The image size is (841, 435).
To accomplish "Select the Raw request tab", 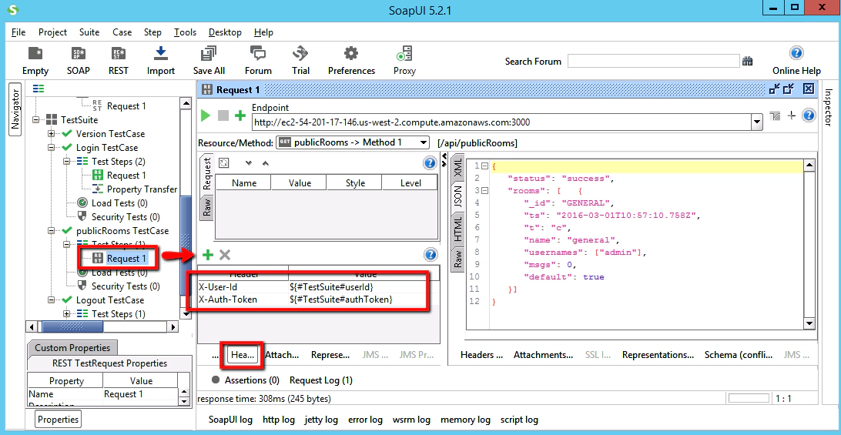I will click(207, 208).
